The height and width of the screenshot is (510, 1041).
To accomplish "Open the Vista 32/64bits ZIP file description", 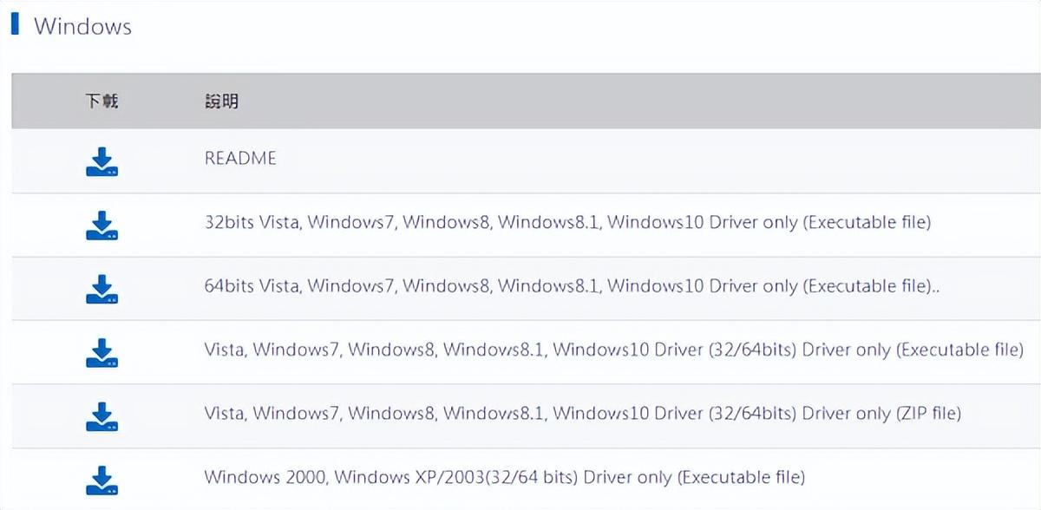I will 582,414.
